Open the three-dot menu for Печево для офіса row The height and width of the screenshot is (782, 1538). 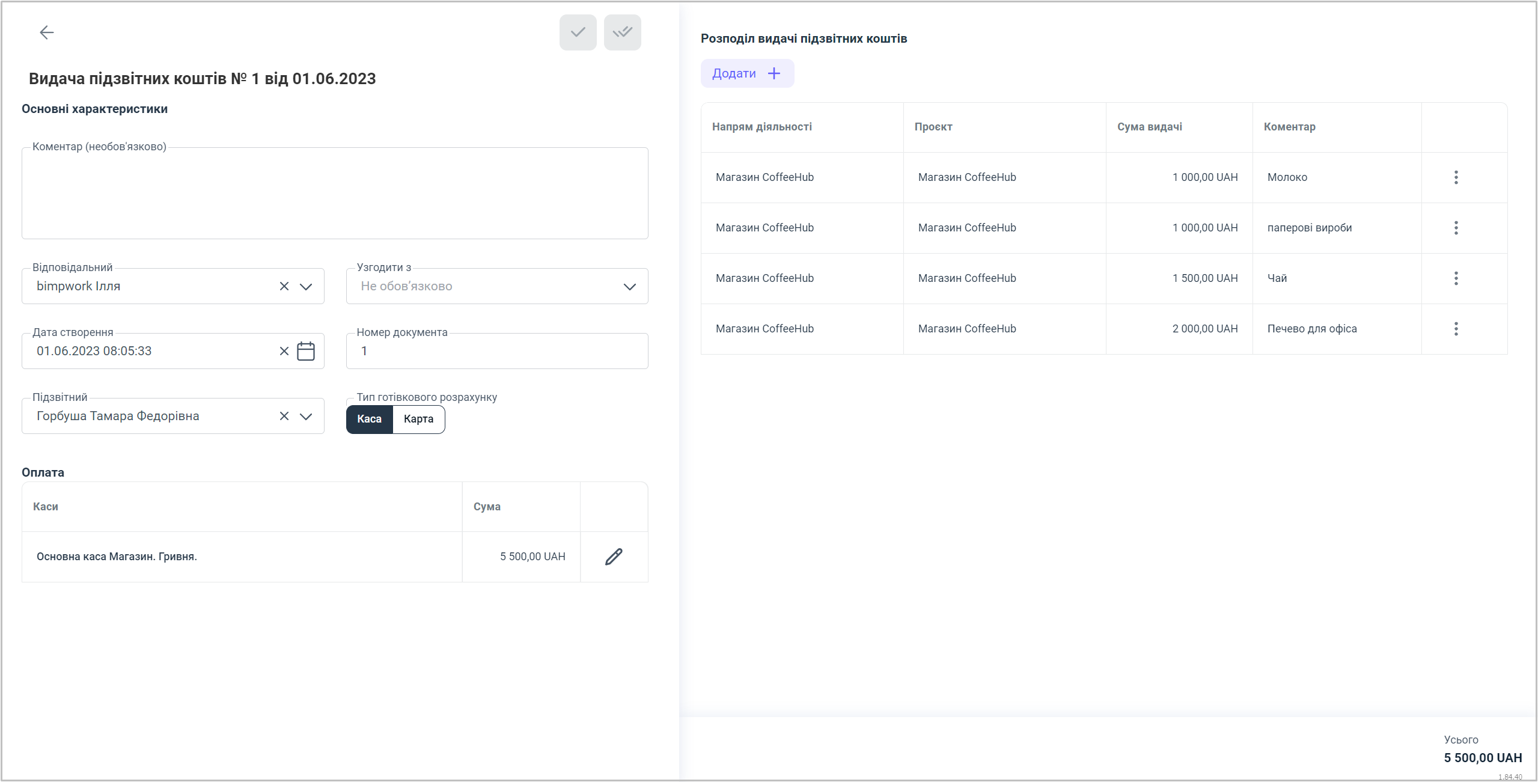[x=1456, y=329]
